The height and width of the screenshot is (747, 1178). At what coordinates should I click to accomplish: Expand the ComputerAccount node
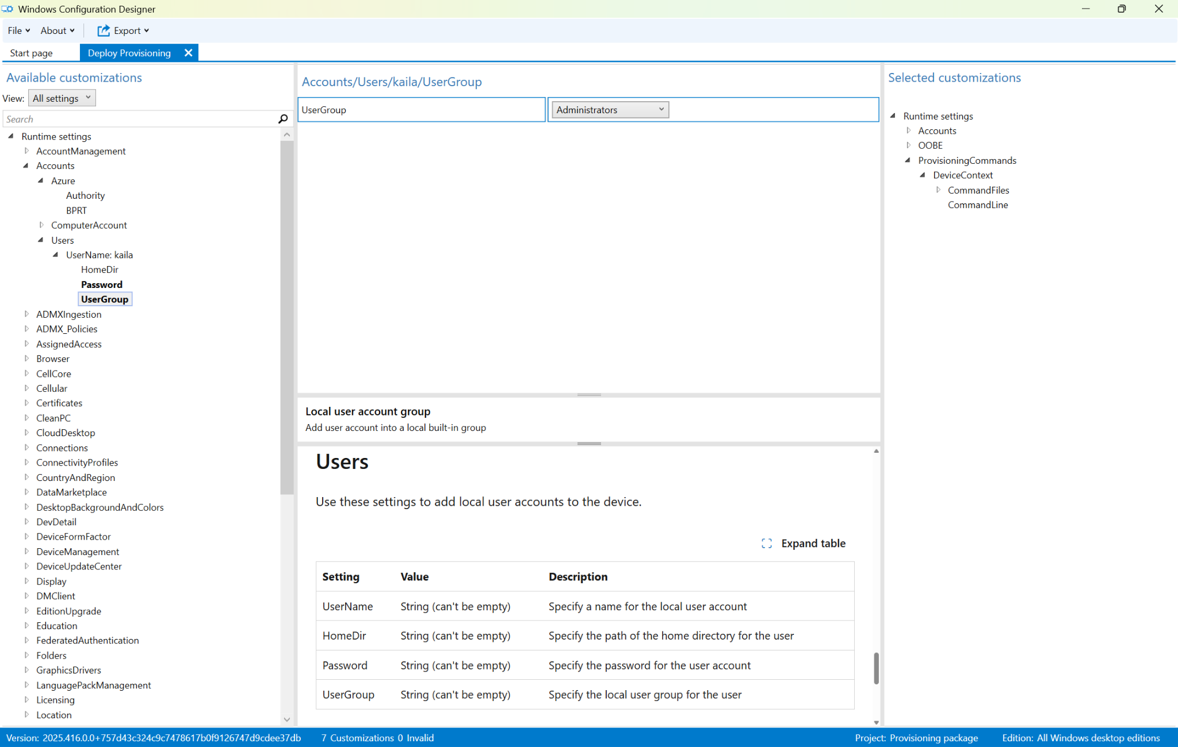coord(41,225)
